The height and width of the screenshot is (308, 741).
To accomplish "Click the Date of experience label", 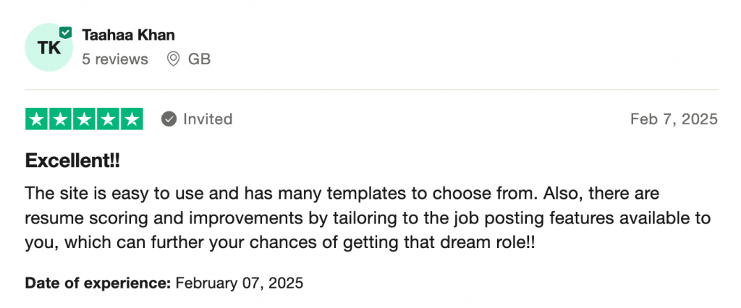I will point(98,283).
